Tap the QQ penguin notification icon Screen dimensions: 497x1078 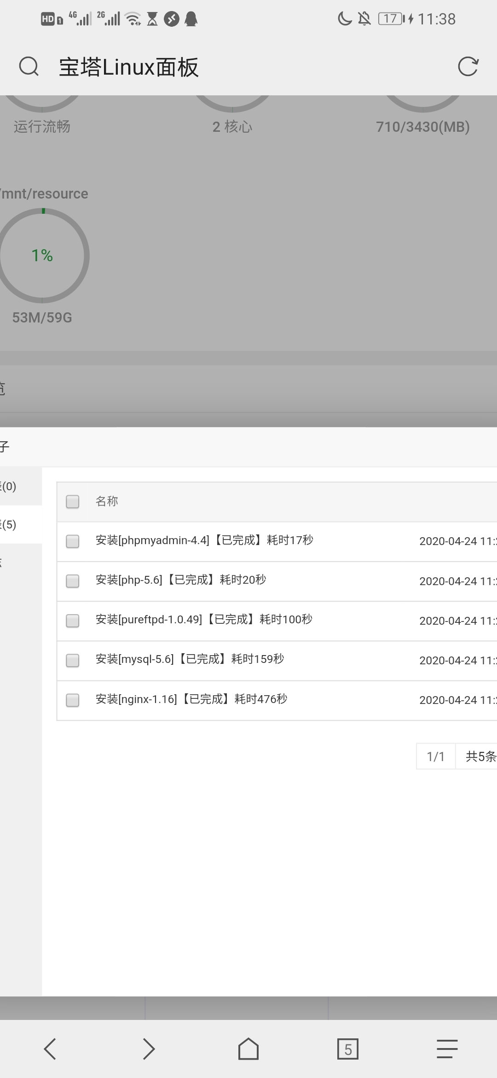coord(191,19)
